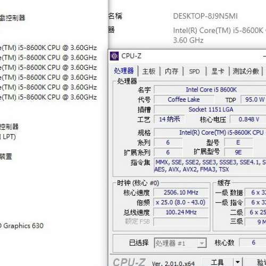266x266 pixels.
Task: Go to the 显卡 tab
Action: [218, 71]
